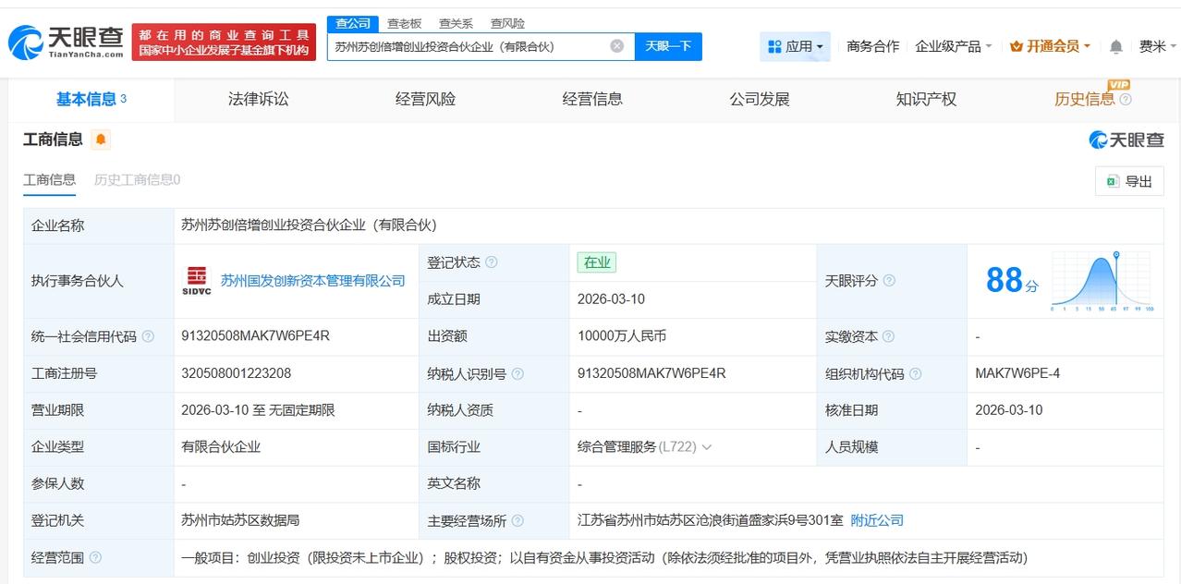Click the notification bell in top bar
The width and height of the screenshot is (1181, 584).
click(1116, 46)
